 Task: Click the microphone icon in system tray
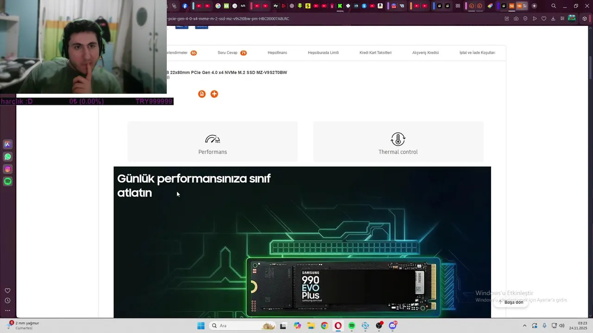[x=544, y=326]
